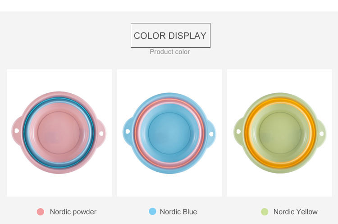The width and height of the screenshot is (338, 224).
Task: Select the green basin product image
Action: click(279, 133)
